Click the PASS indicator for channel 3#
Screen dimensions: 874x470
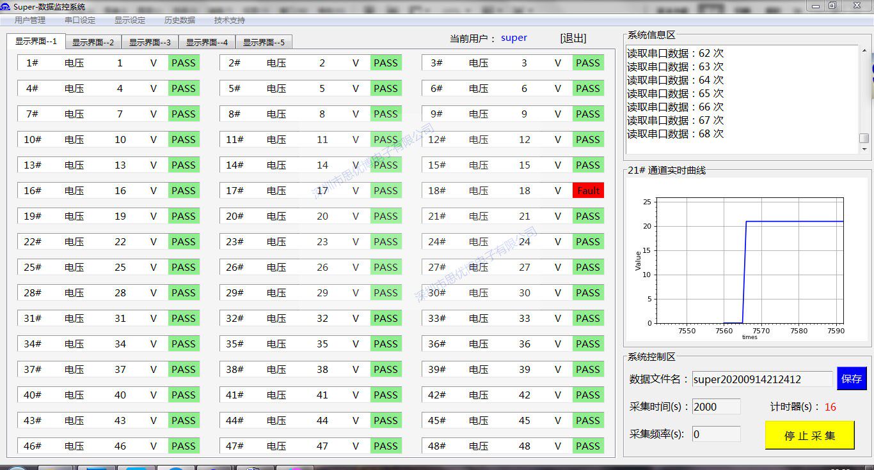(x=588, y=63)
